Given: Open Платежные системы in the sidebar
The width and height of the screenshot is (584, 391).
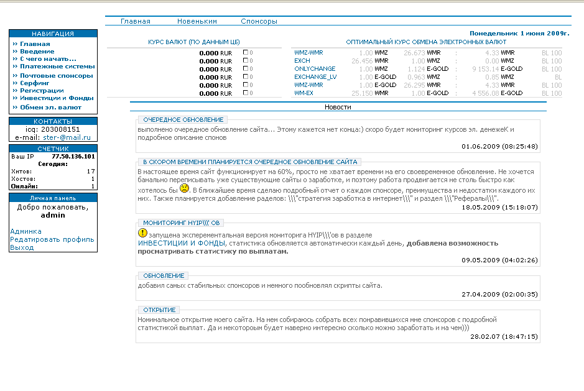Looking at the screenshot, I should (x=57, y=66).
